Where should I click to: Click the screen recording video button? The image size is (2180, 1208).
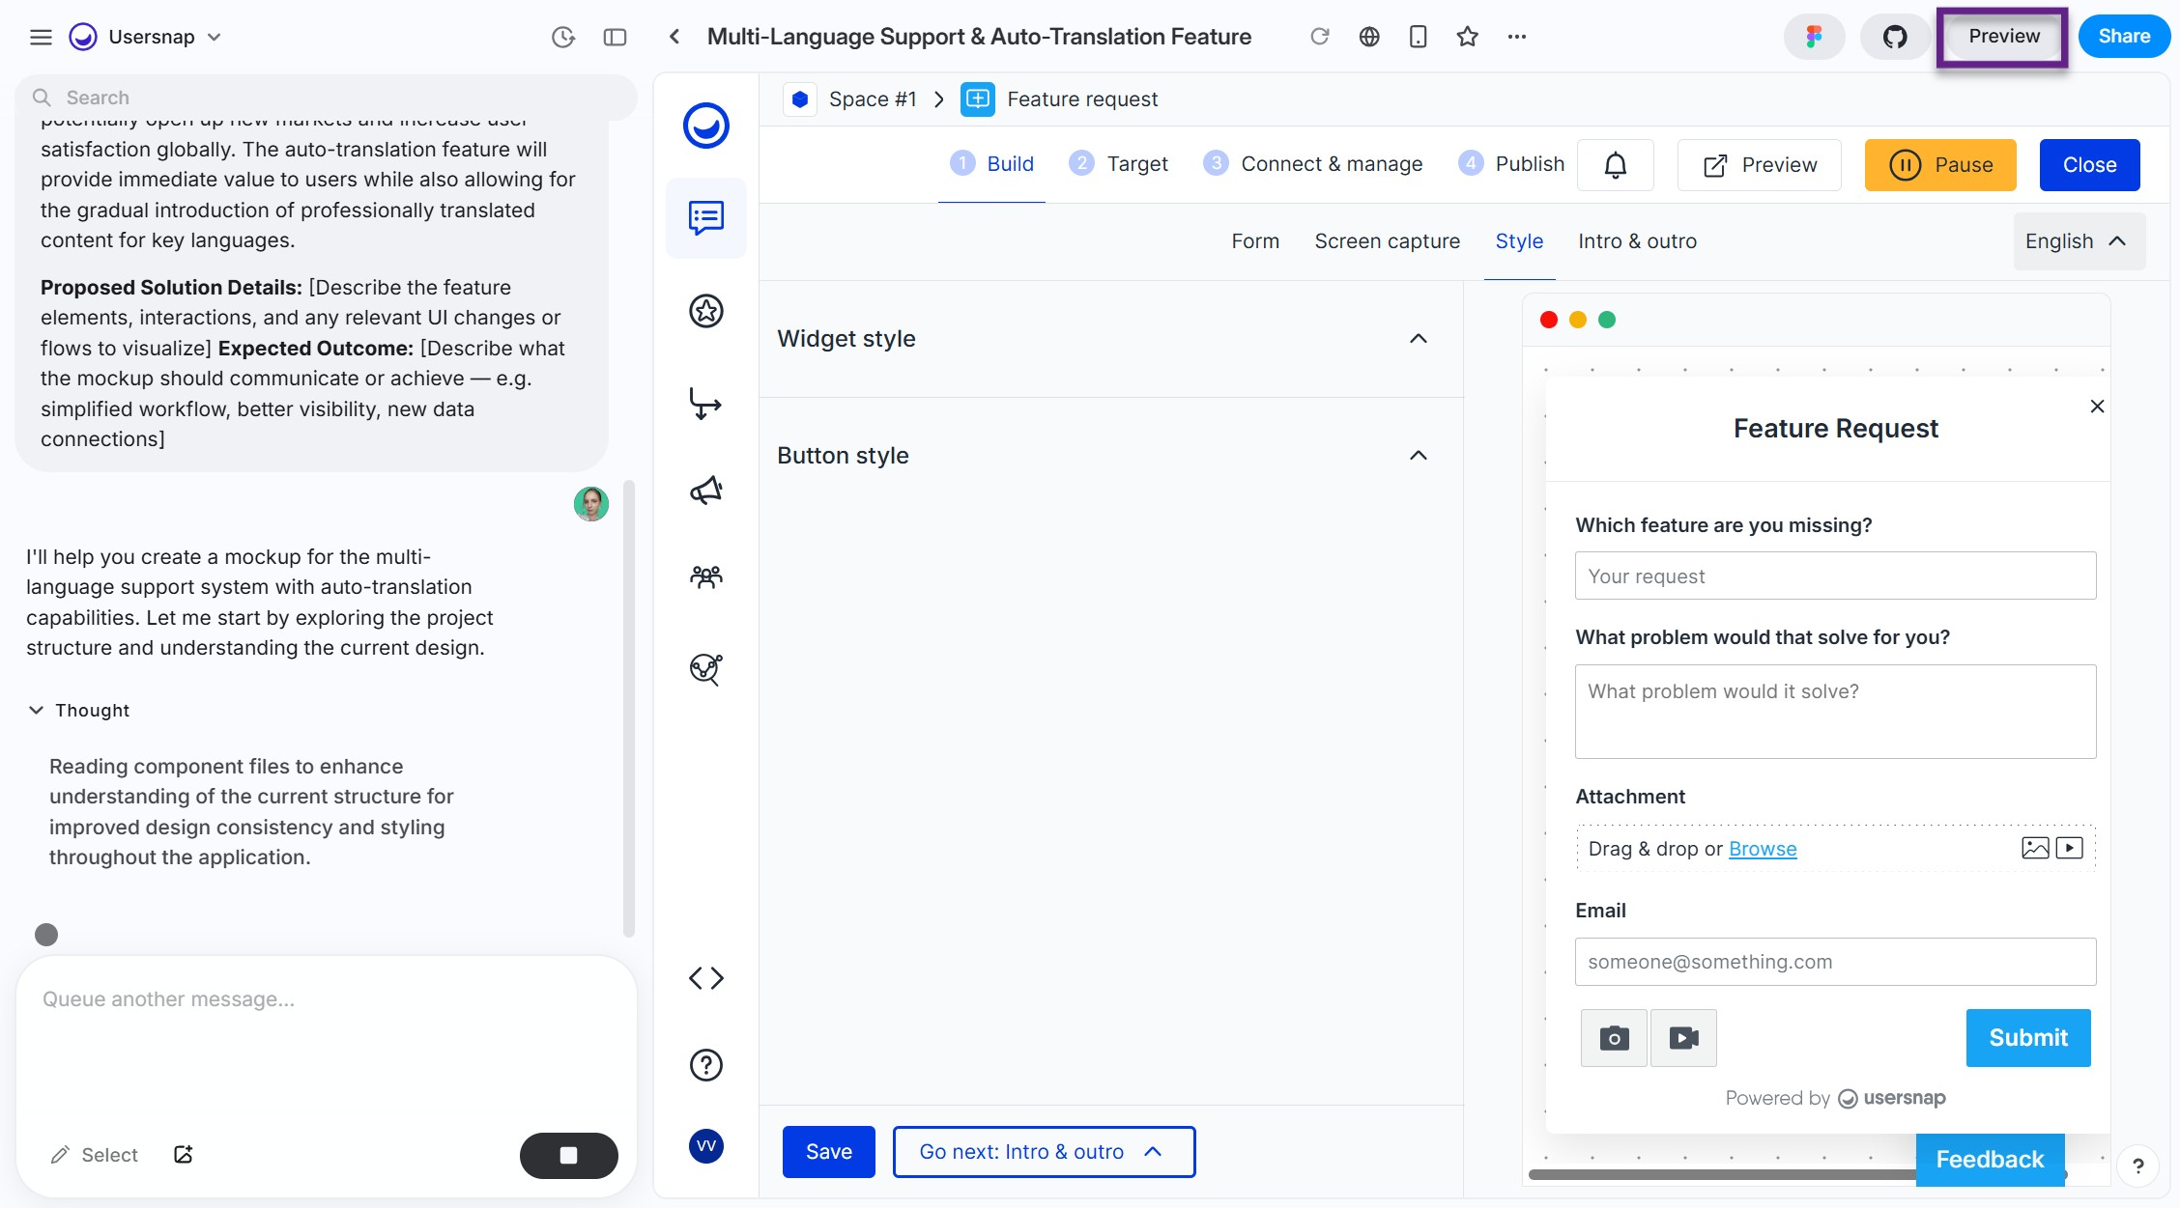click(1683, 1038)
